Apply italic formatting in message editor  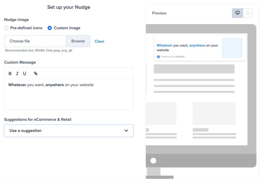click(17, 73)
